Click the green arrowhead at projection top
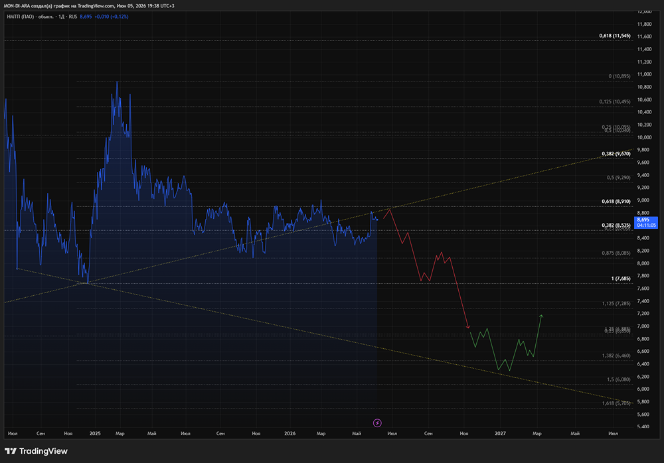The height and width of the screenshot is (463, 664). [x=541, y=316]
